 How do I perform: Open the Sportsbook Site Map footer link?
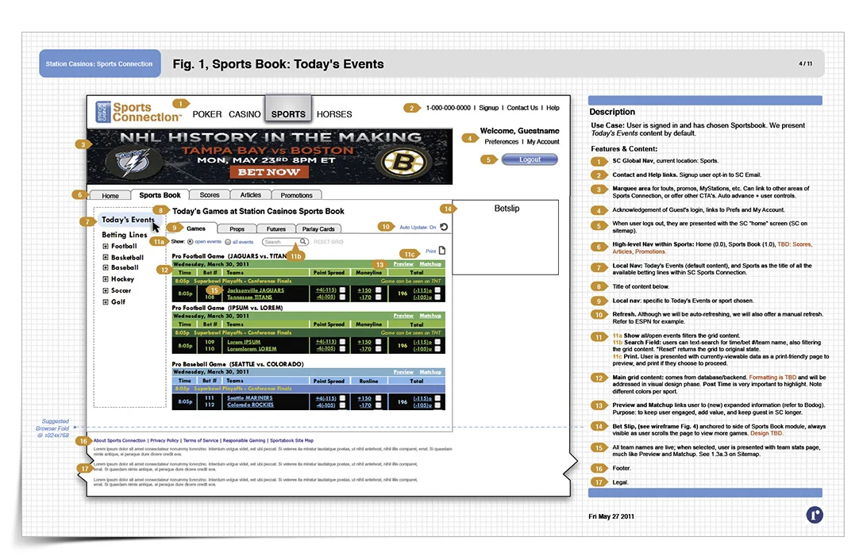291,440
